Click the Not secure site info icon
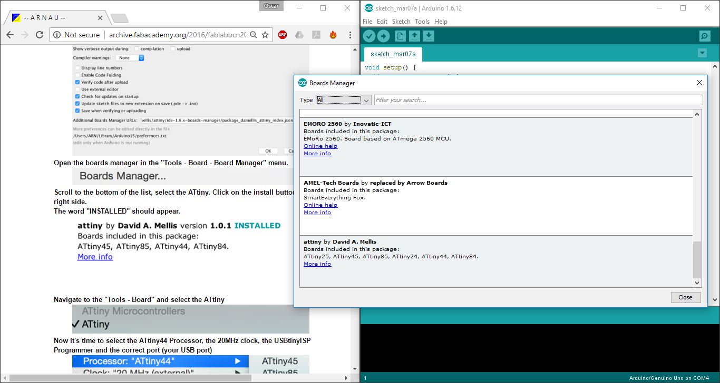This screenshot has width=720, height=383. point(57,35)
